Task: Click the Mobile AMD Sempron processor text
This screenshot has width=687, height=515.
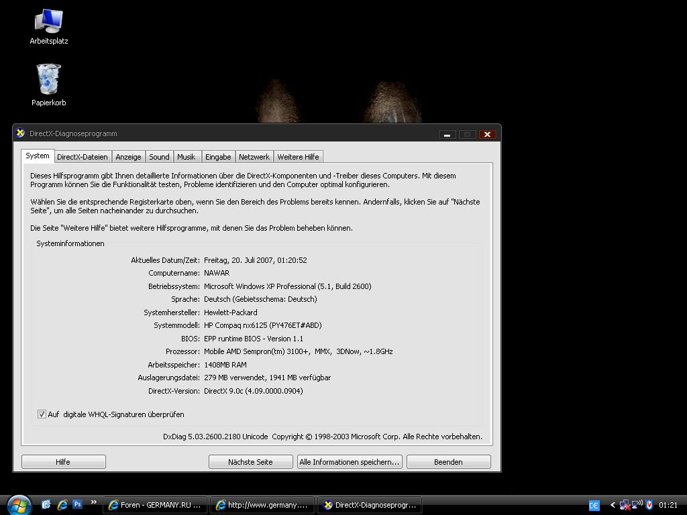Action: pos(299,351)
